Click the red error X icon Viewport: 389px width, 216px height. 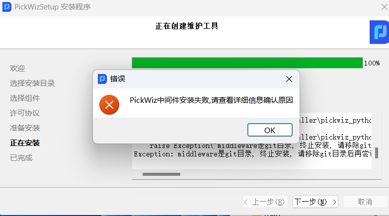109,105
